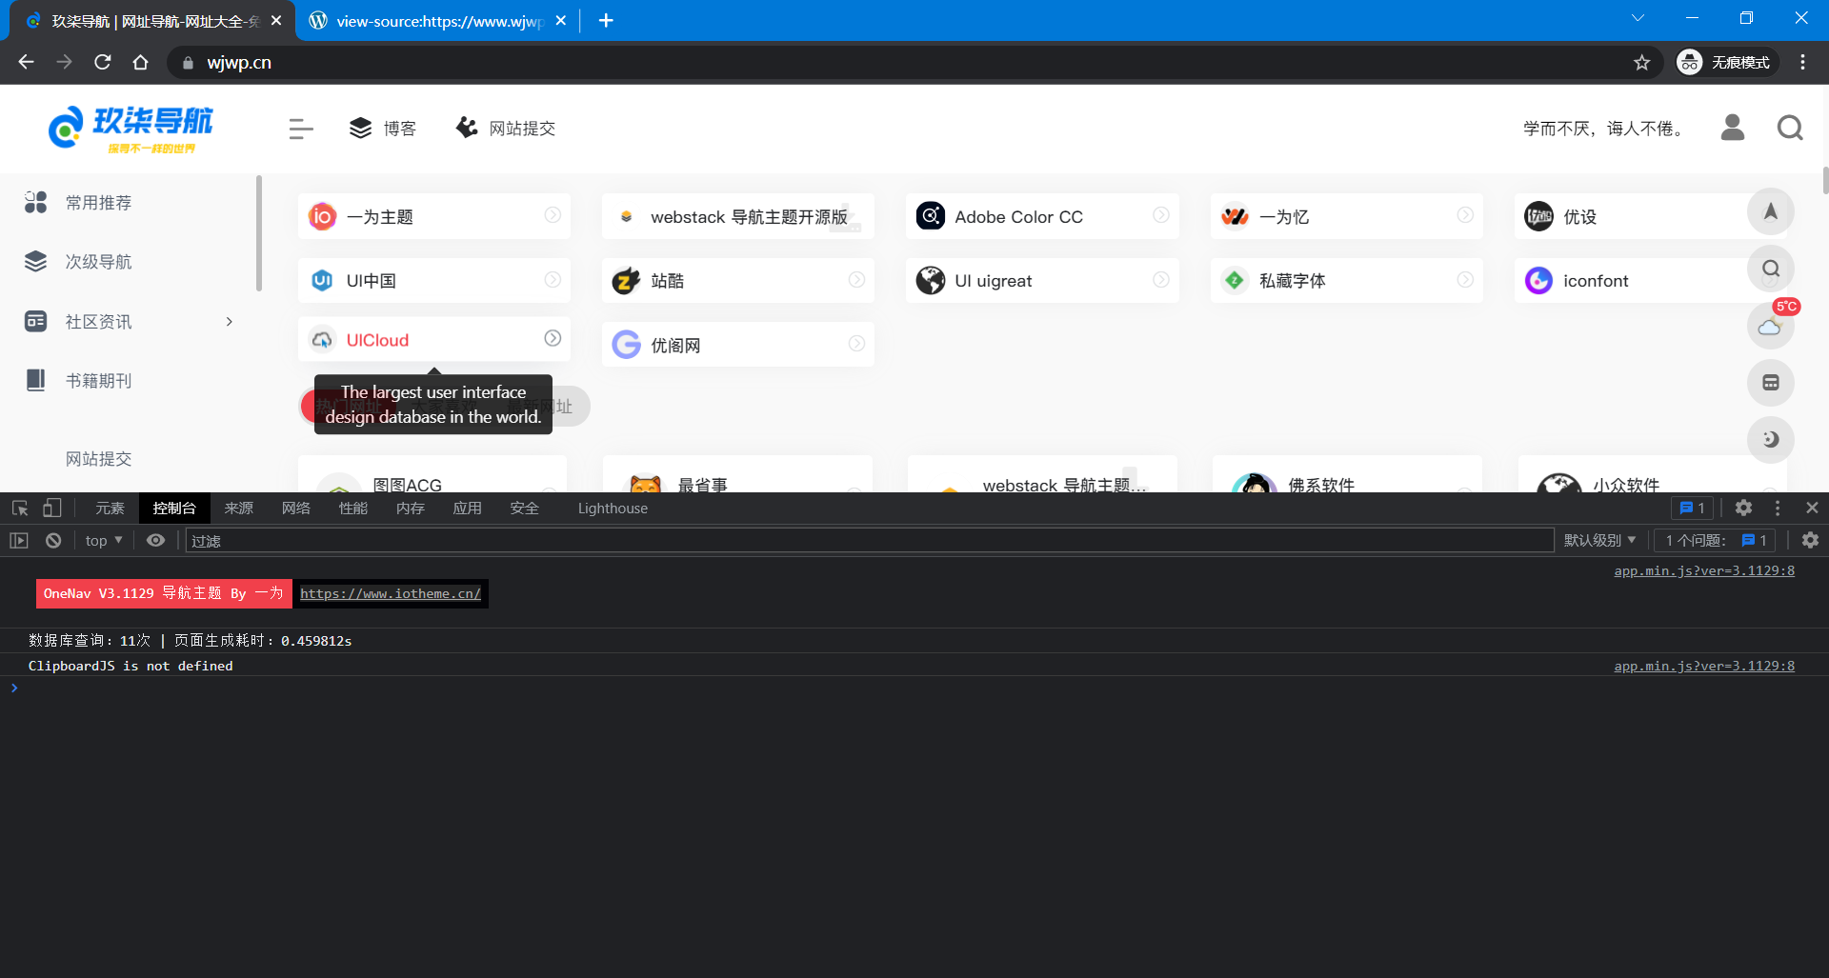Open the 默认级别 log level dropdown

(x=1599, y=540)
